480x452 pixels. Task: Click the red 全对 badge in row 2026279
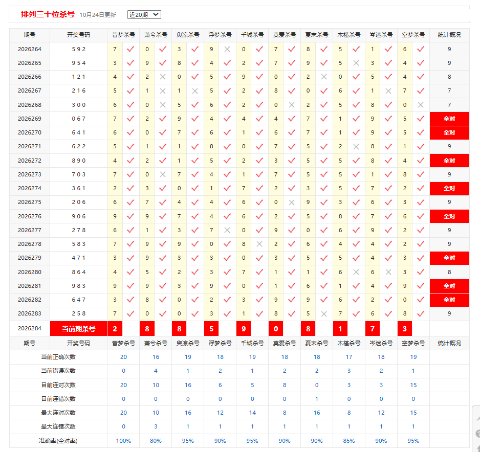[449, 258]
